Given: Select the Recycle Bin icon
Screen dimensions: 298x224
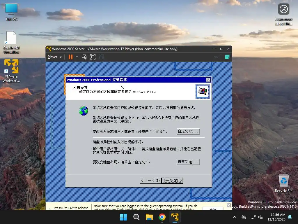Looking at the screenshot, I should click(x=283, y=184).
